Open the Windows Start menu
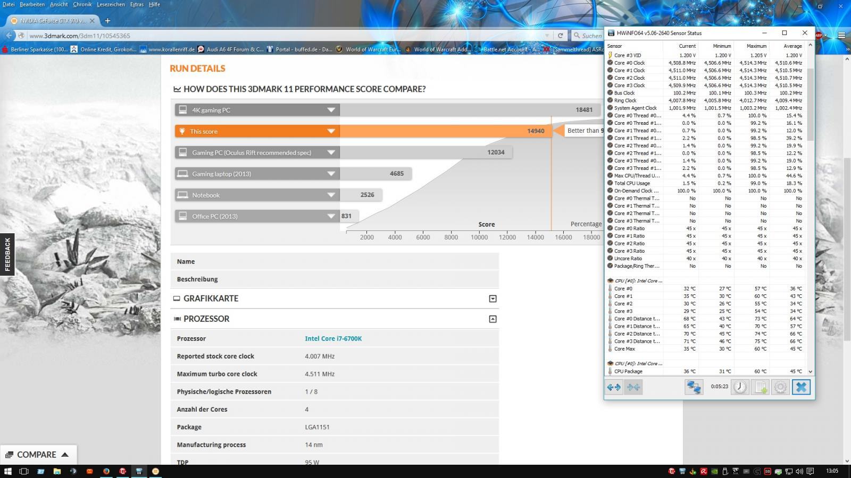 [8, 471]
